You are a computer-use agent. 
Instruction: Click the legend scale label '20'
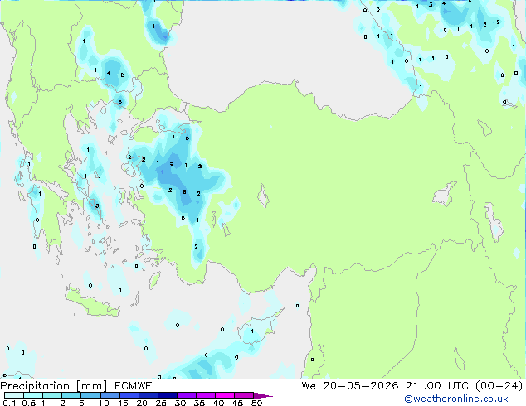[x=142, y=403]
